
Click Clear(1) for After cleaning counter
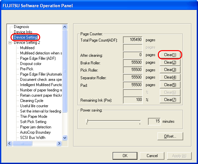(x=170, y=55)
